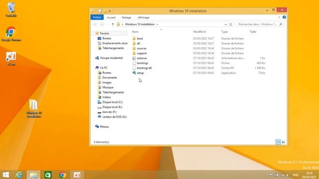Select the efi folder
The height and width of the screenshot is (179, 319).
(x=139, y=43)
